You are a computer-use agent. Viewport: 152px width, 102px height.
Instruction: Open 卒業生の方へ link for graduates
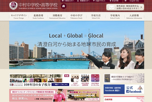point(68,1)
